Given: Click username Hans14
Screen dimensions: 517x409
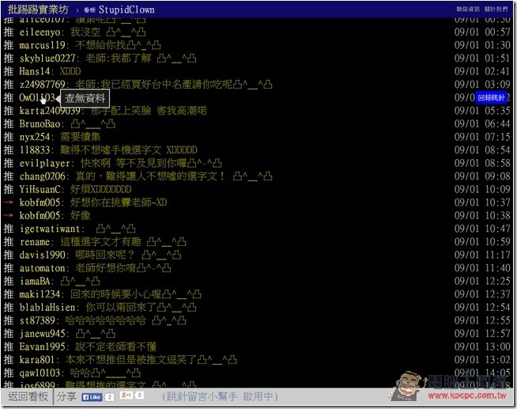Looking at the screenshot, I should pos(34,71).
